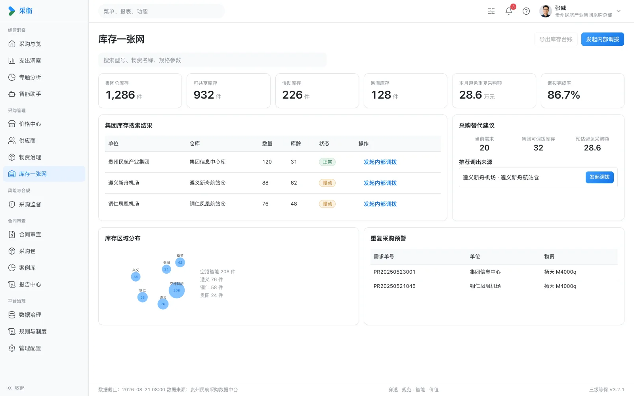Go to 规则与制度 menu item
This screenshot has height=396, width=634.
[x=44, y=331]
